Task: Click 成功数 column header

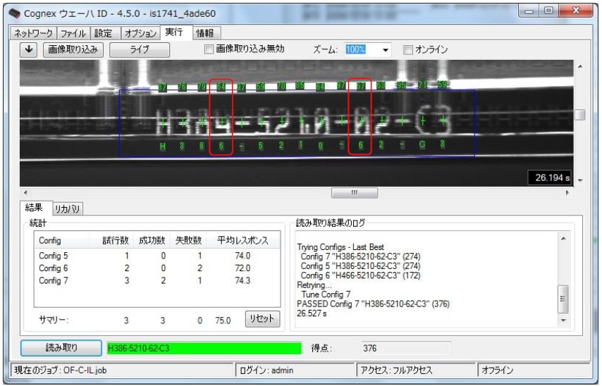Action: (152, 241)
